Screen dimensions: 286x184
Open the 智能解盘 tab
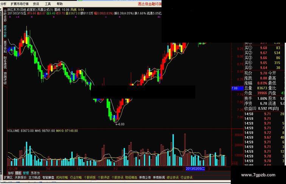(x=48, y=177)
